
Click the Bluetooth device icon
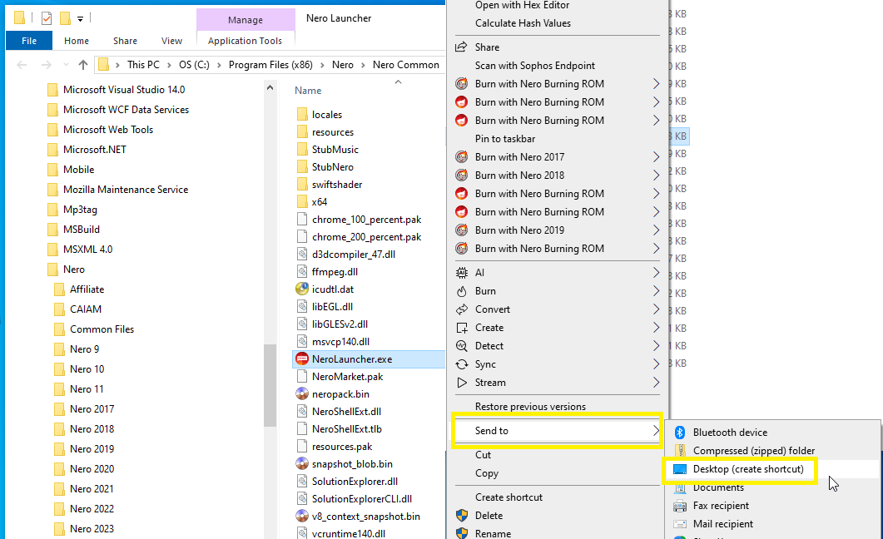680,432
